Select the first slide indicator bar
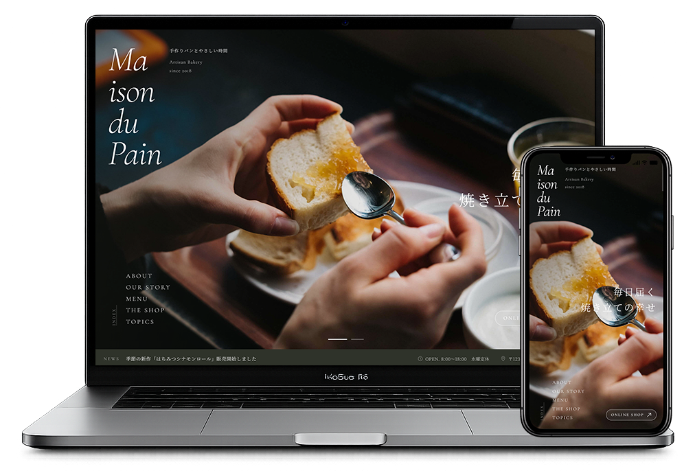 (337, 339)
